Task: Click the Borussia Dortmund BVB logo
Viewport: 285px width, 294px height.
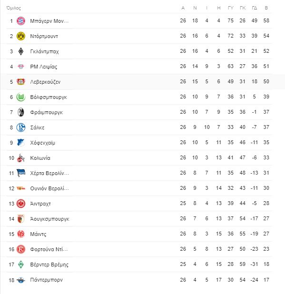Action: pos(21,36)
